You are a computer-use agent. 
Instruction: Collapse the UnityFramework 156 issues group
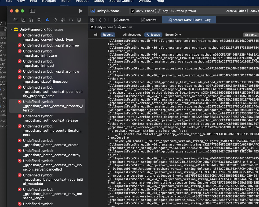pyautogui.click(x=11, y=29)
